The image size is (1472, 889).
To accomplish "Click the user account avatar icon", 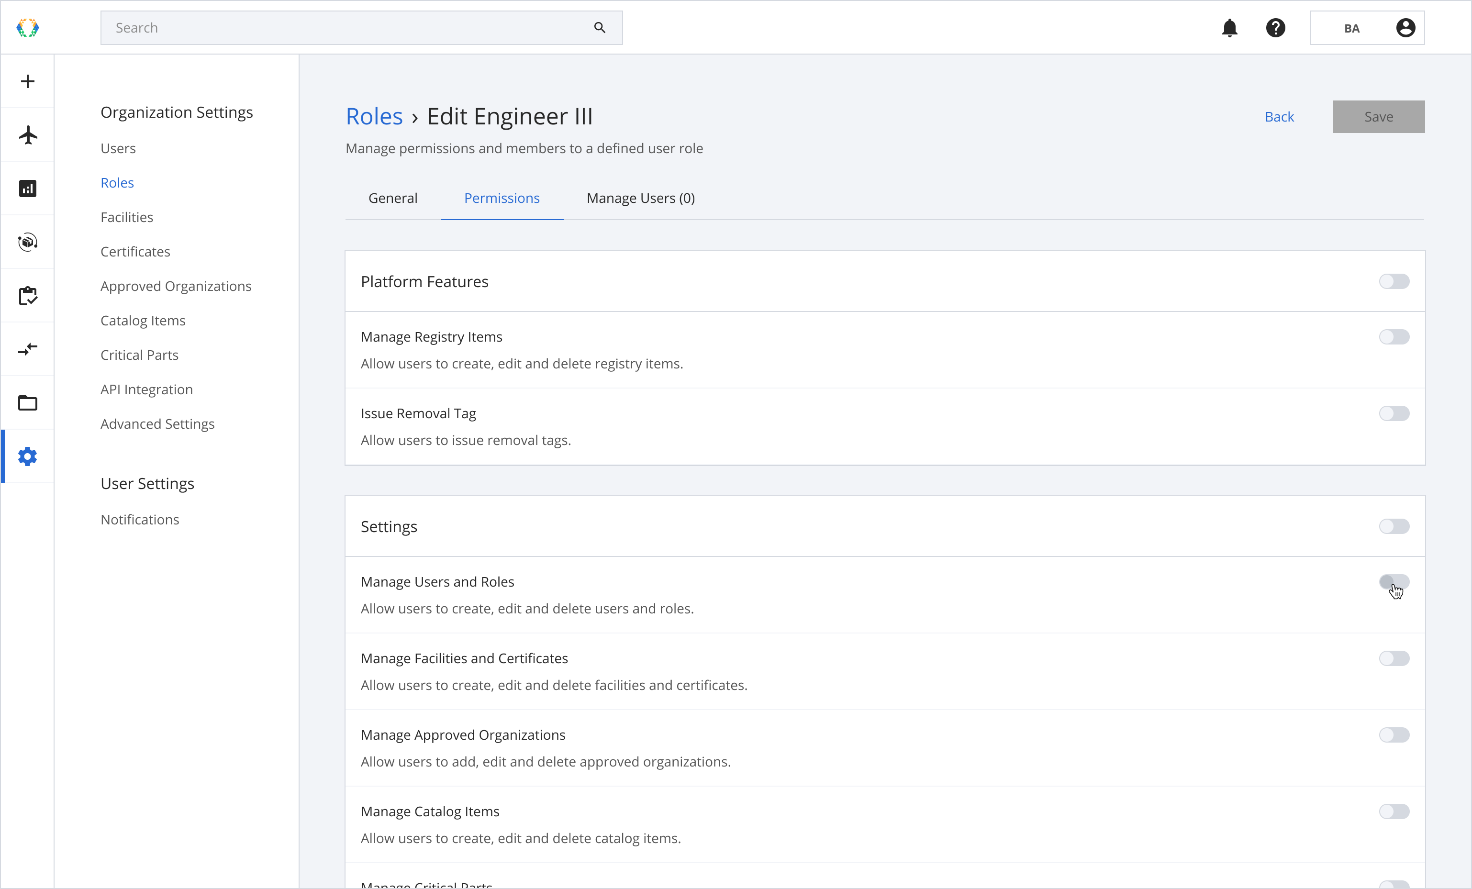I will pyautogui.click(x=1405, y=27).
